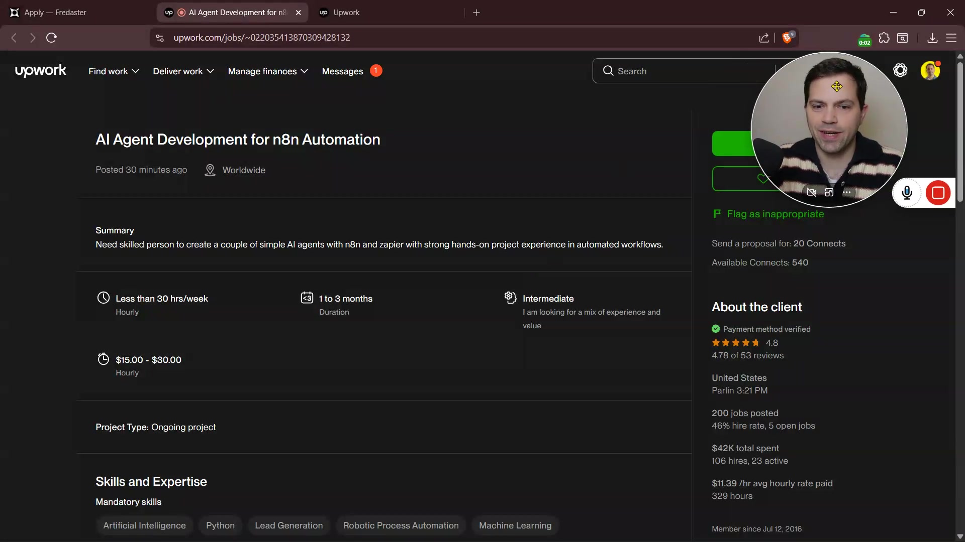This screenshot has width=965, height=542.
Task: Open the Messages menu item
Action: (x=342, y=71)
